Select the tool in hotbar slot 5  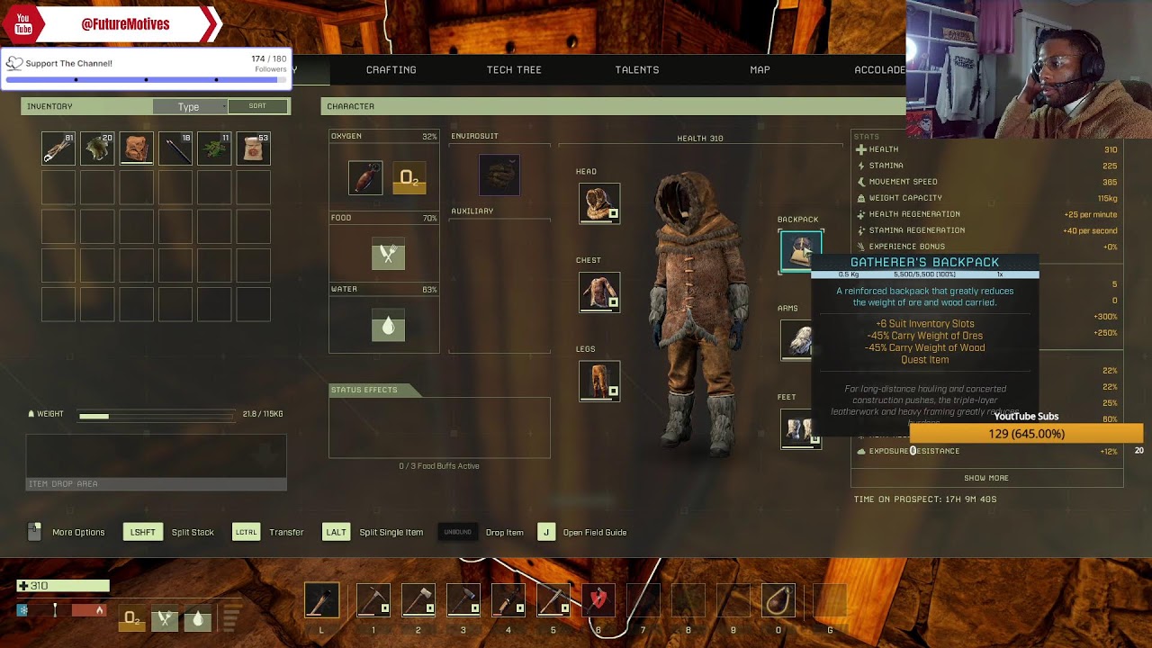click(553, 601)
